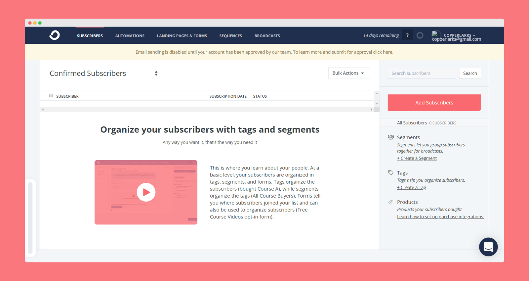Play the tutorial video
This screenshot has width=529, height=281.
coord(146,192)
